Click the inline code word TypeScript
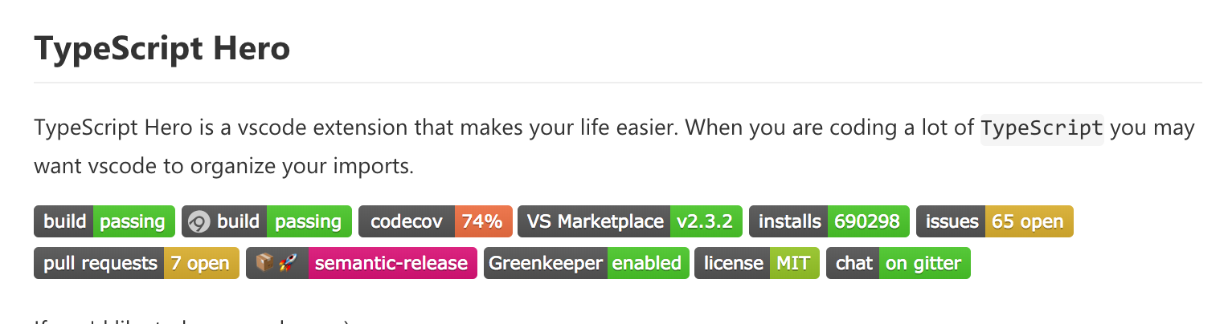 click(1042, 128)
